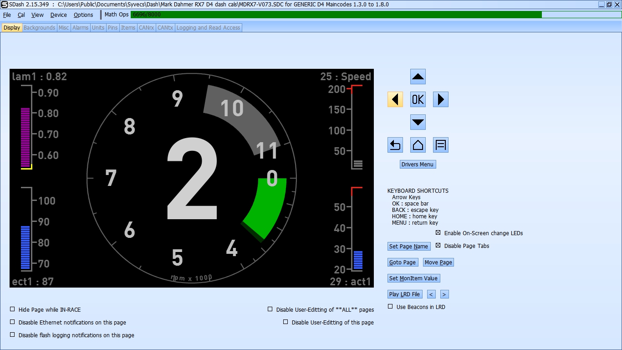Check Use Beacons in LRD
Screen dimensions: 622x350
[390, 307]
